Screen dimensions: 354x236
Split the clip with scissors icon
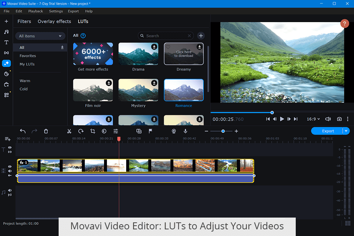point(69,131)
